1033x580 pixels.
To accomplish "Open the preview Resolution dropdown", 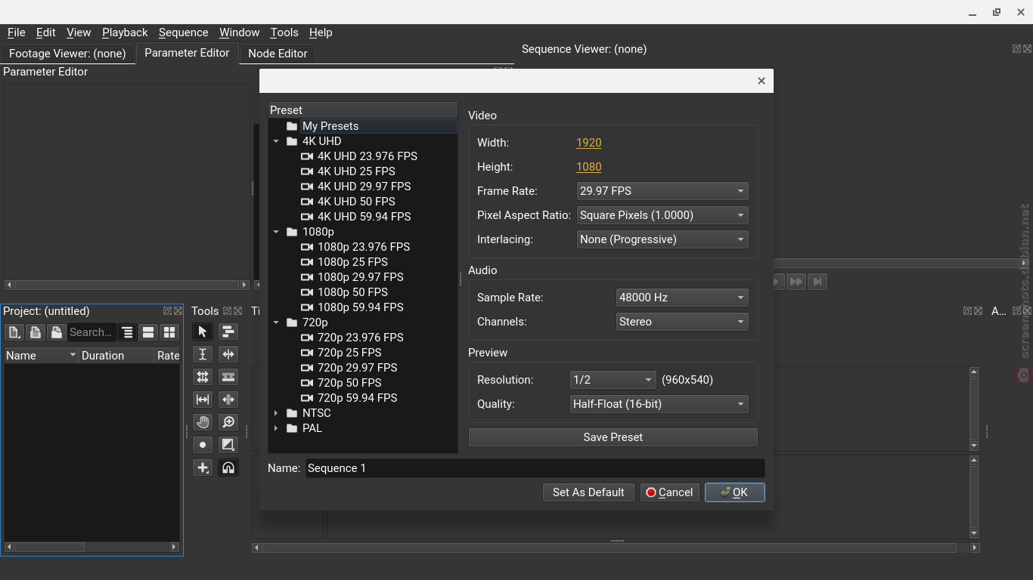I will coord(613,380).
